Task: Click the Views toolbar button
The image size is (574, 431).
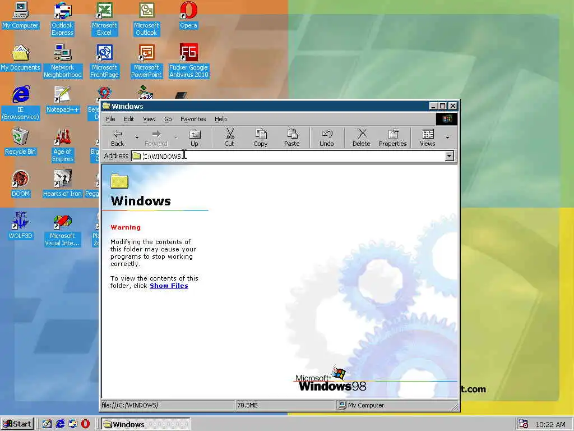Action: click(427, 138)
